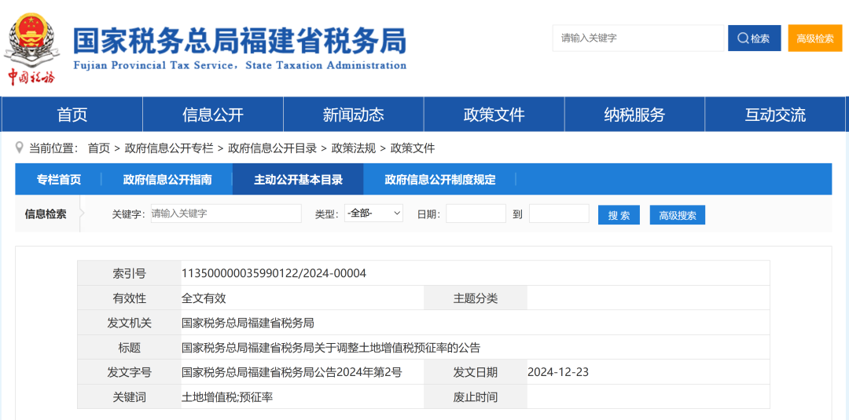Click the location pin icon in breadcrumb
This screenshot has width=849, height=420.
pos(20,148)
